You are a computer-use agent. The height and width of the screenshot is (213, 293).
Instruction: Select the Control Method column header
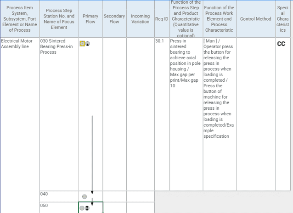(256, 19)
